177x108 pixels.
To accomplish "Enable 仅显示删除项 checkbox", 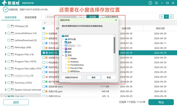I will pos(103,17).
